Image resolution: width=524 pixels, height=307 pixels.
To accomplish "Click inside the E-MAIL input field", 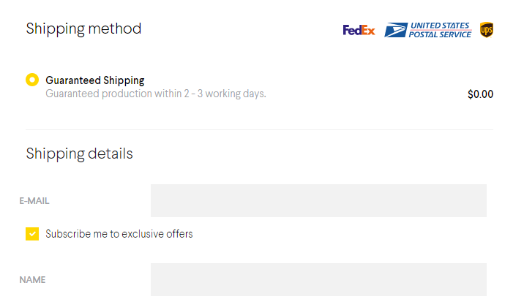I will [x=318, y=200].
